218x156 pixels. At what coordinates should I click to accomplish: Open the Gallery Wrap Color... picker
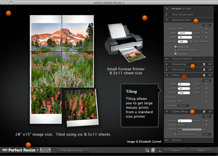[x=207, y=134]
